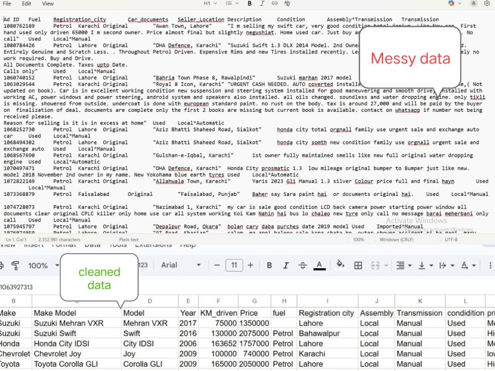Click the '2,352,981 characters' status entry
Image resolution: width=495 pixels, height=371 pixels.
coord(59,239)
